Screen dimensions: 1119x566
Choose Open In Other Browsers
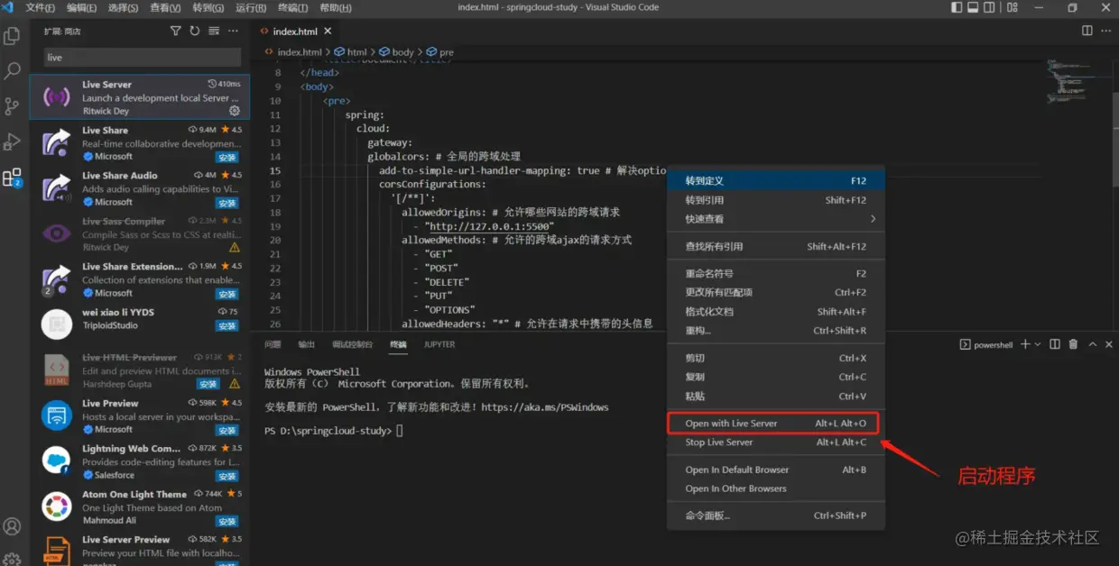[776, 488]
